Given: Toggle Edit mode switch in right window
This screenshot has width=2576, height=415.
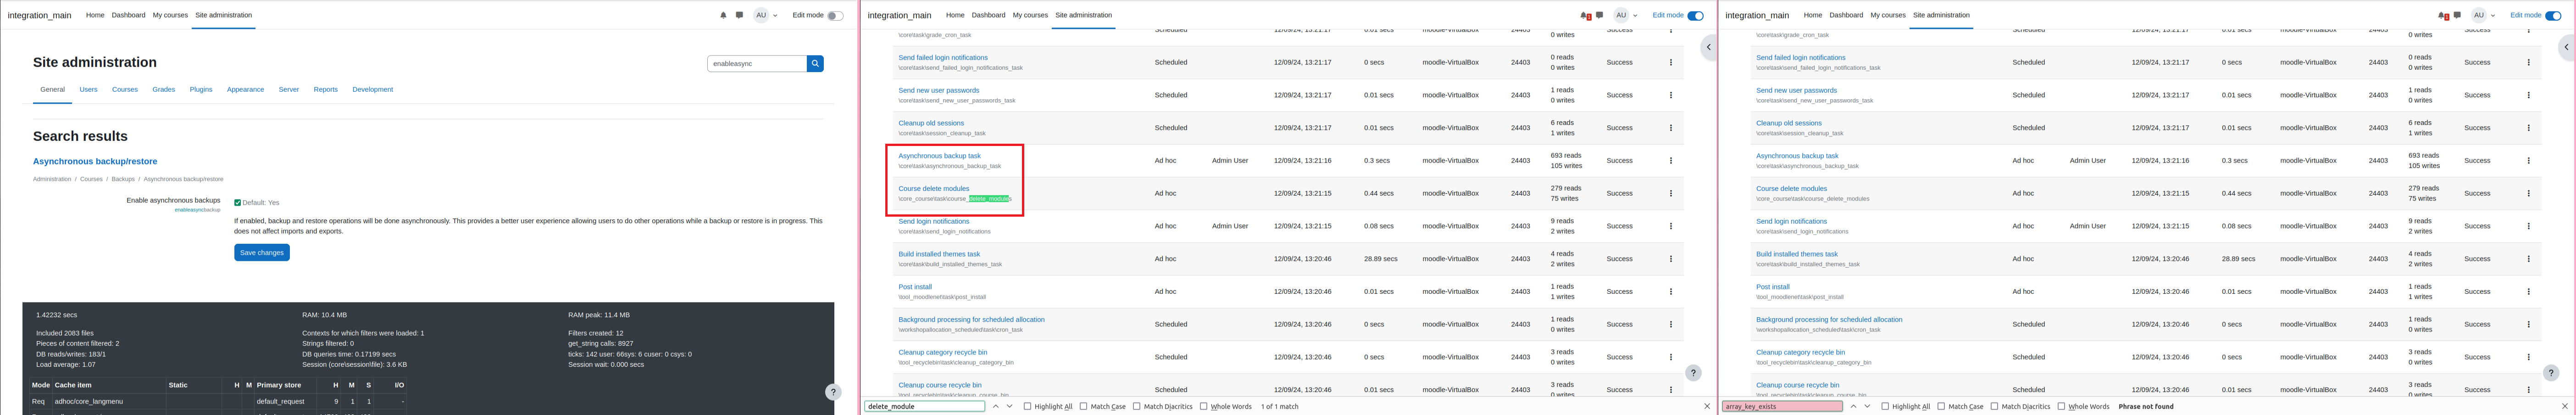Looking at the screenshot, I should click(2553, 15).
